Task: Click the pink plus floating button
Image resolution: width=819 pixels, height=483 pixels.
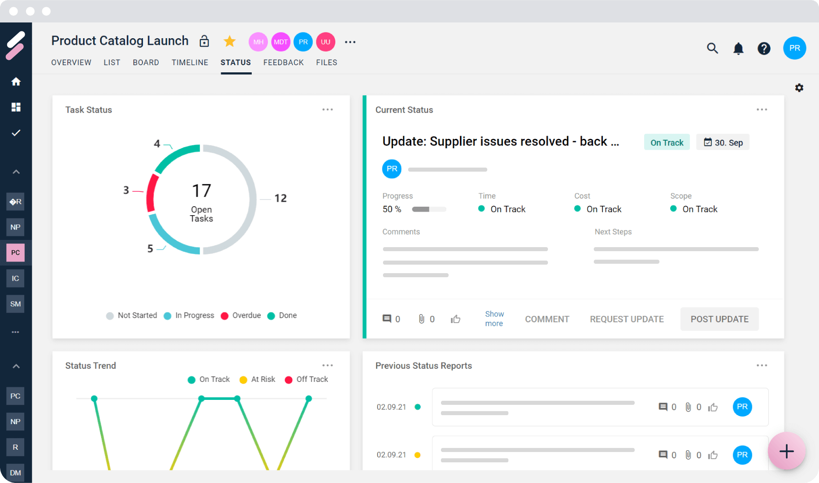Action: pyautogui.click(x=786, y=451)
